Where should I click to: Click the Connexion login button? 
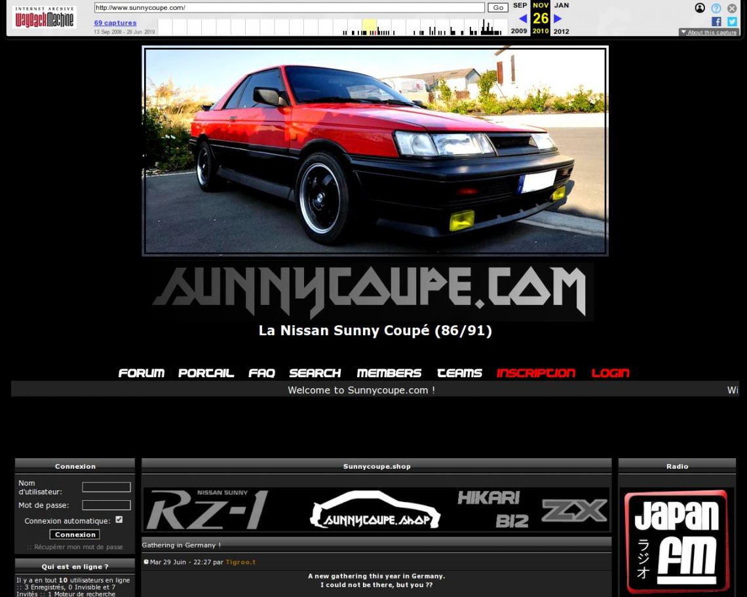[x=75, y=535]
